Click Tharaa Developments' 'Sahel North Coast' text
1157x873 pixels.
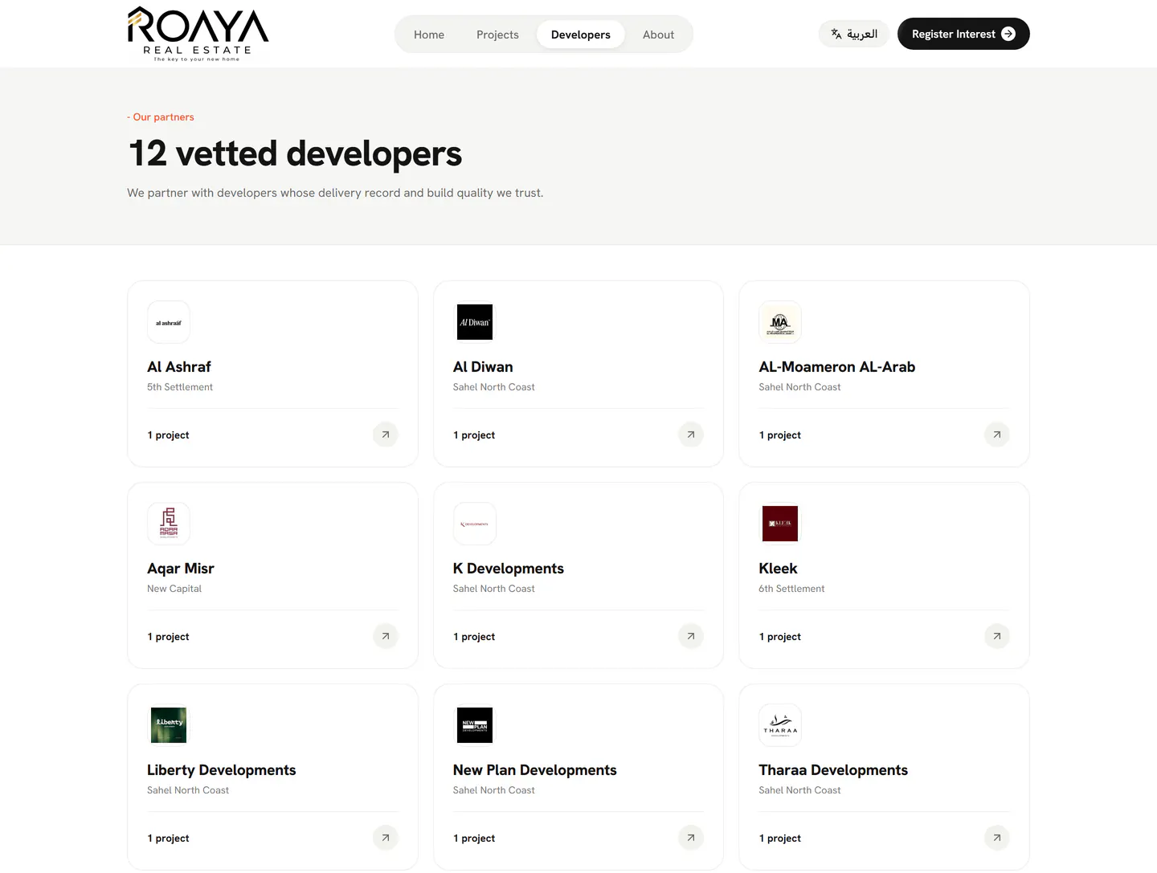[799, 790]
